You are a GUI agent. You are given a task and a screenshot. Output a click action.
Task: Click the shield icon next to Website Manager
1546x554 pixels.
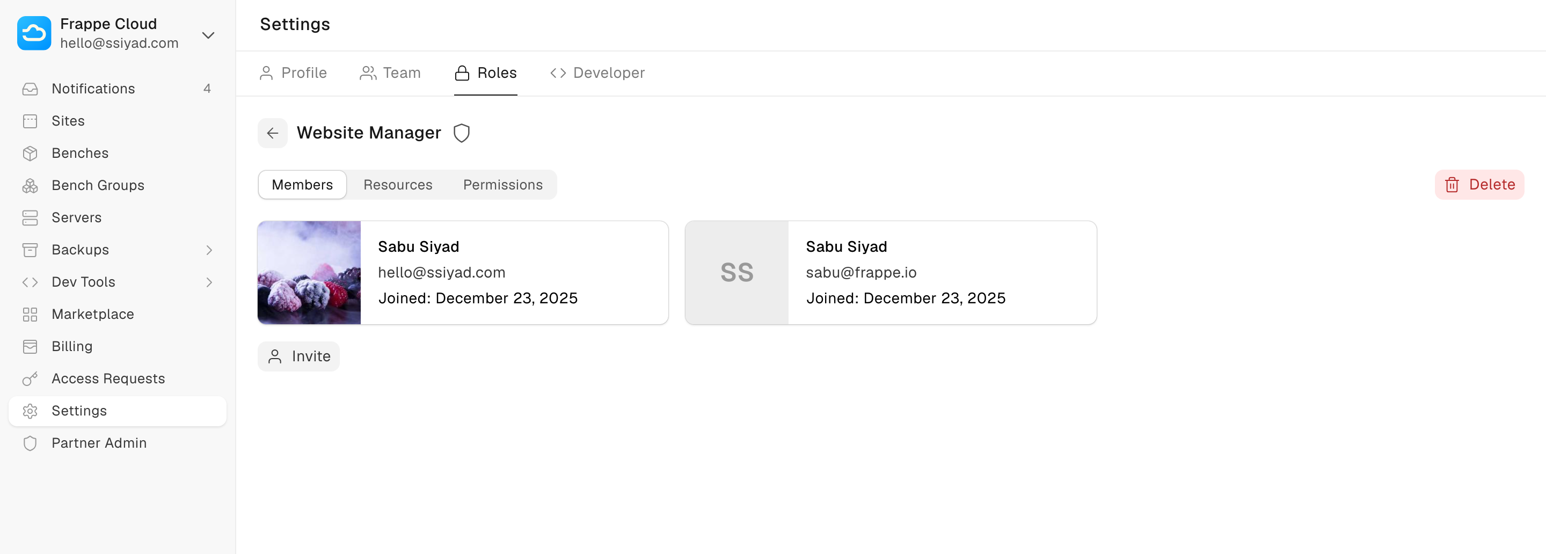coord(461,133)
